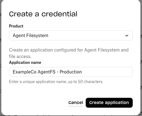The image size is (142, 116).
Task: Focus the Application name input field
Action: 71,72
